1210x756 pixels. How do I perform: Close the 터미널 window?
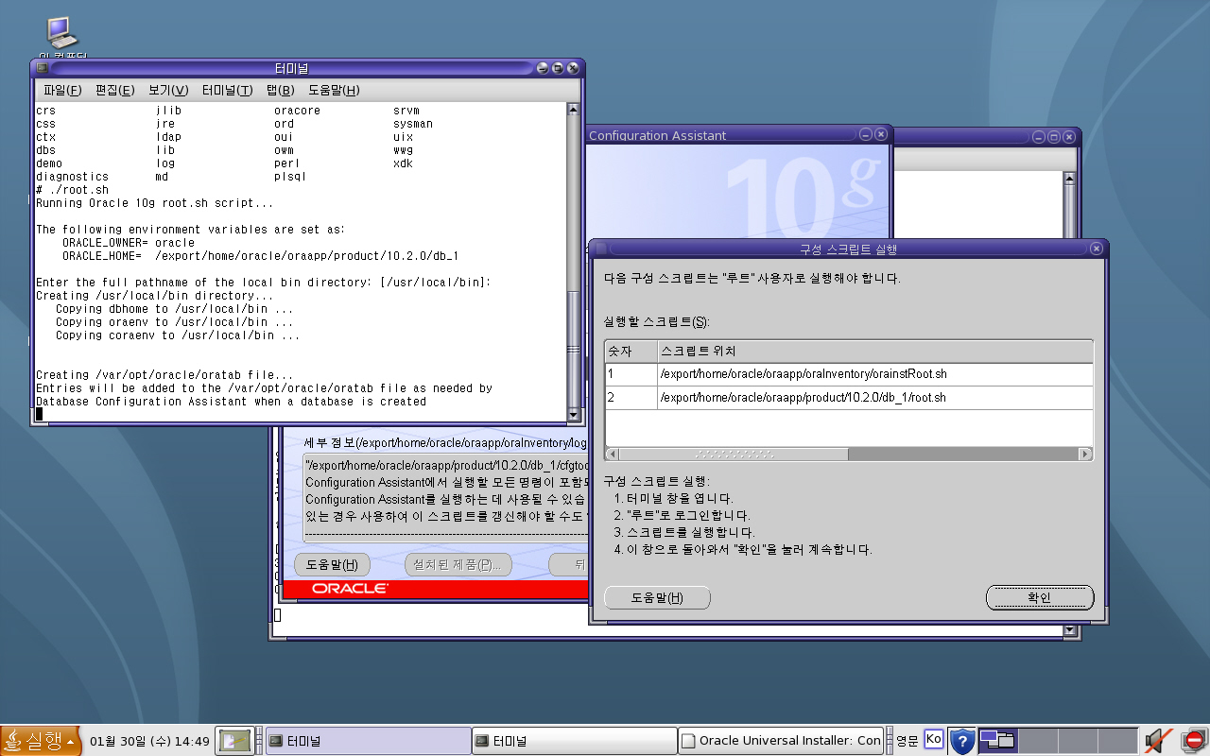[573, 68]
